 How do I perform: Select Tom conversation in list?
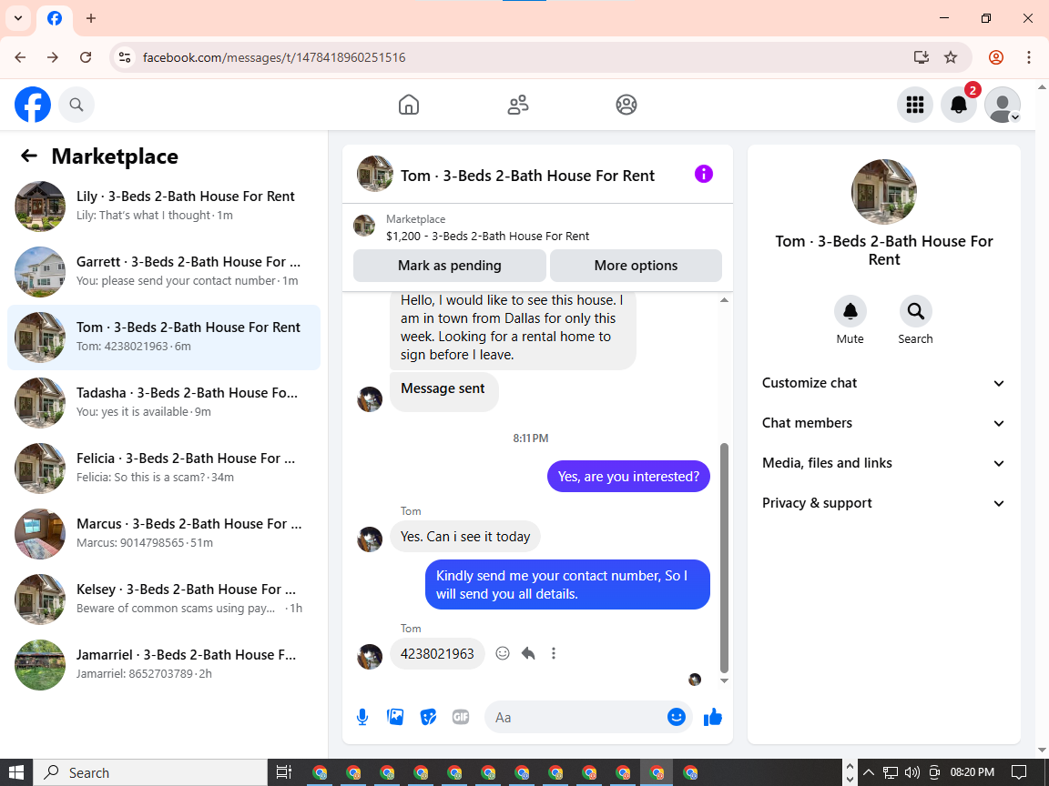[x=164, y=338]
